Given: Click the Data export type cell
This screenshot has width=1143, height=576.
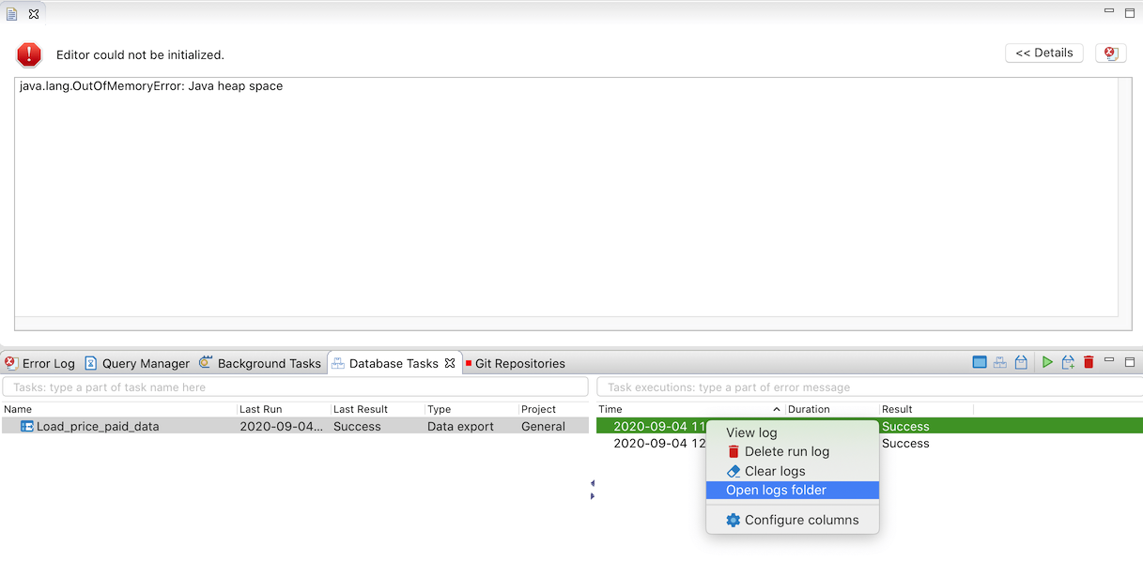Looking at the screenshot, I should (x=460, y=426).
